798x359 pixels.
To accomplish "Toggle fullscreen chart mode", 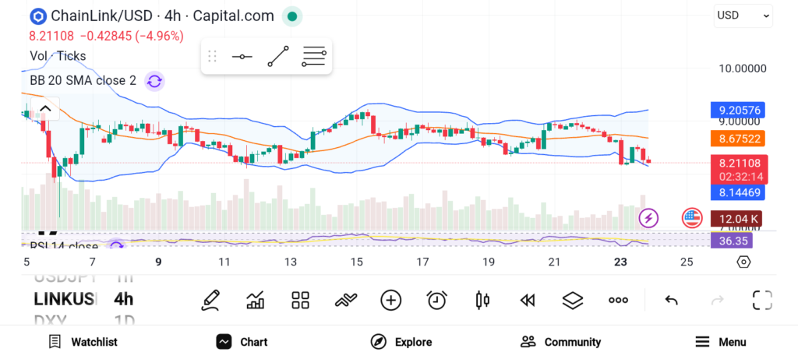I will coord(762,300).
